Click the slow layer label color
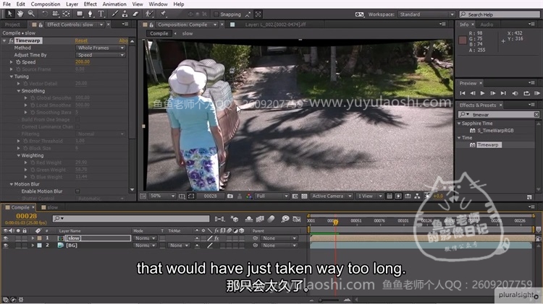 [39, 238]
